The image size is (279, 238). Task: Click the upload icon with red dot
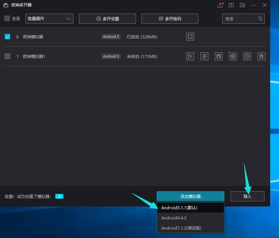tap(220, 5)
